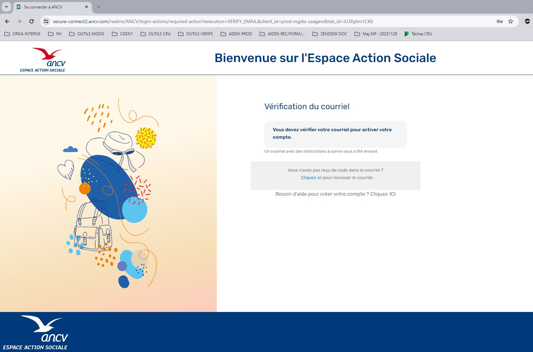533x352 pixels.
Task: Open RH bookmark folder
Action: coord(55,34)
